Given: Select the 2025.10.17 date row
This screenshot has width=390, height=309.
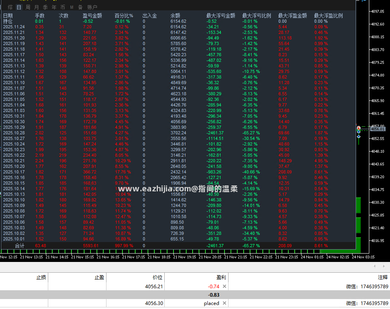Looking at the screenshot, I should tap(178, 172).
